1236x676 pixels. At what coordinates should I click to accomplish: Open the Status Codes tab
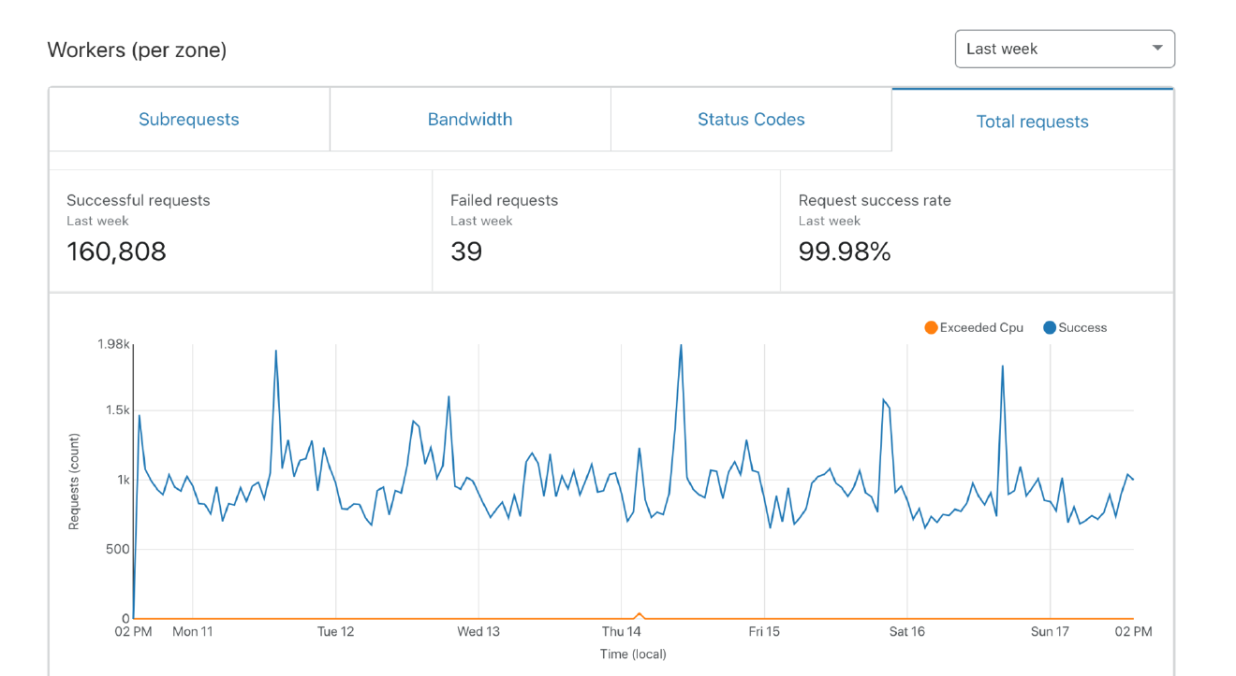(751, 119)
